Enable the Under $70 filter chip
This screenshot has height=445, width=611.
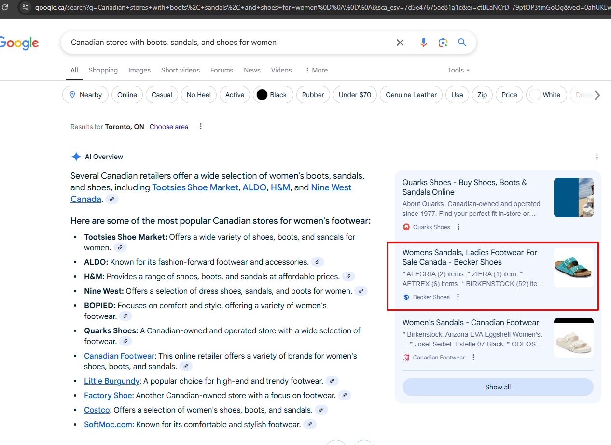pos(355,95)
